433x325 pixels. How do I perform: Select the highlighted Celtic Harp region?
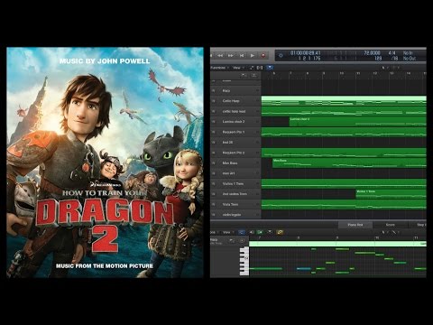pos(344,101)
